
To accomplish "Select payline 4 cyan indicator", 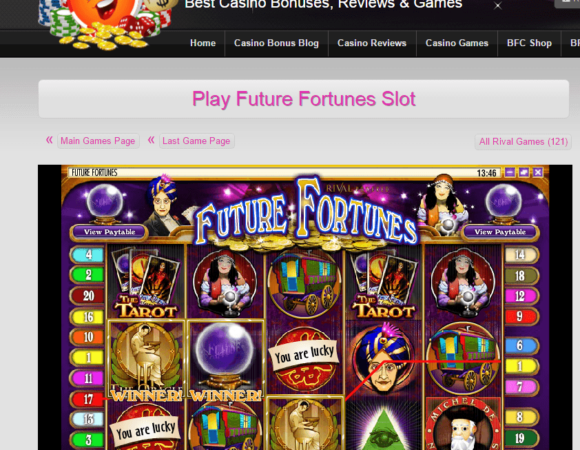I will click(x=87, y=254).
